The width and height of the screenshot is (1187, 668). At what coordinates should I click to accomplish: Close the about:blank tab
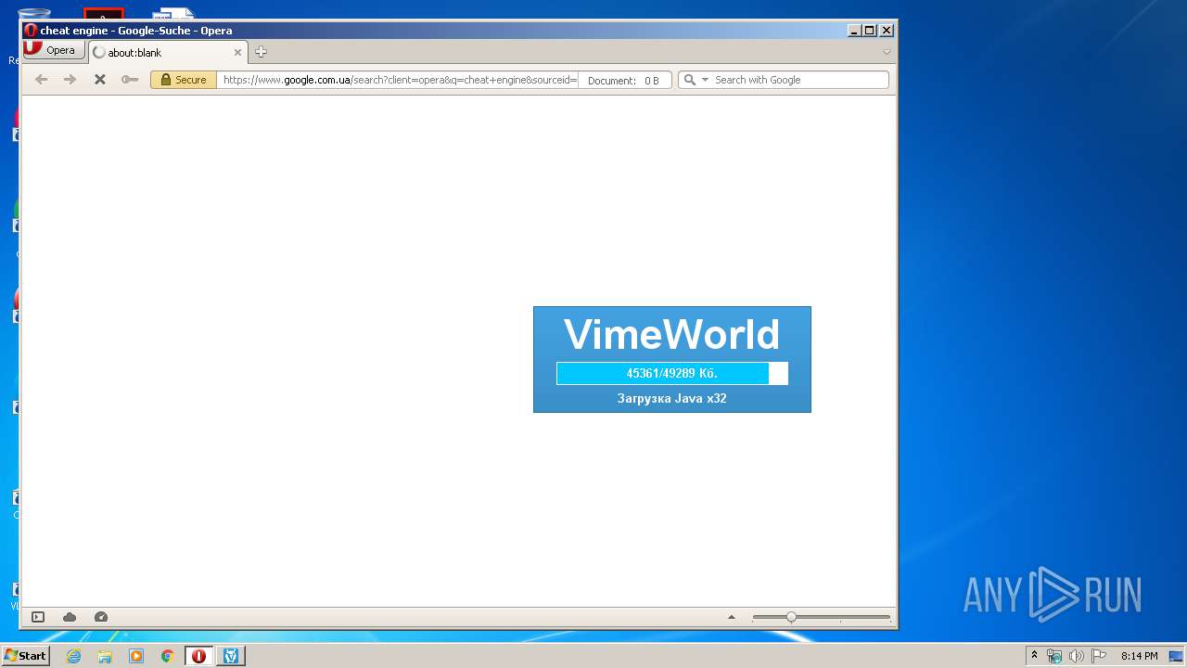(237, 53)
